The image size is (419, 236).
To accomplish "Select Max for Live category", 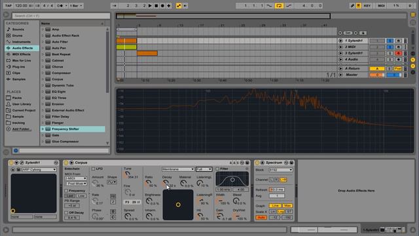I will pos(22,60).
